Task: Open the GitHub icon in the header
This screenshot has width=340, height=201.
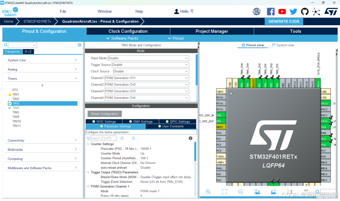Action: (305, 12)
